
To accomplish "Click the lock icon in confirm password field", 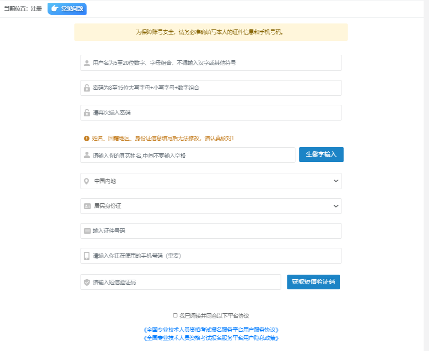I will (x=87, y=113).
